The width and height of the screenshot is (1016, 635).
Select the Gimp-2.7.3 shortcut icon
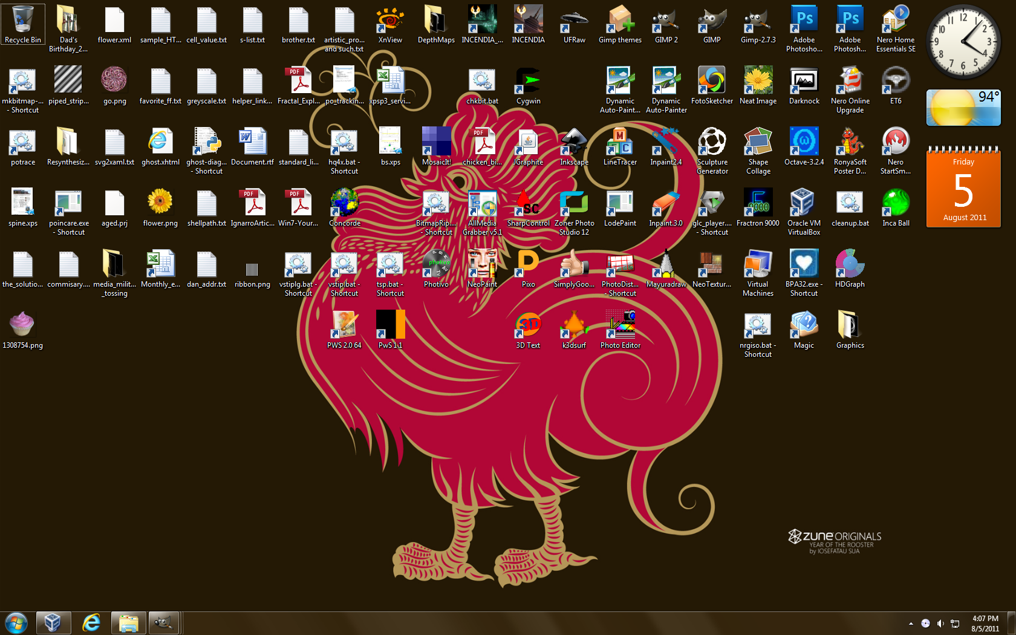(x=758, y=24)
